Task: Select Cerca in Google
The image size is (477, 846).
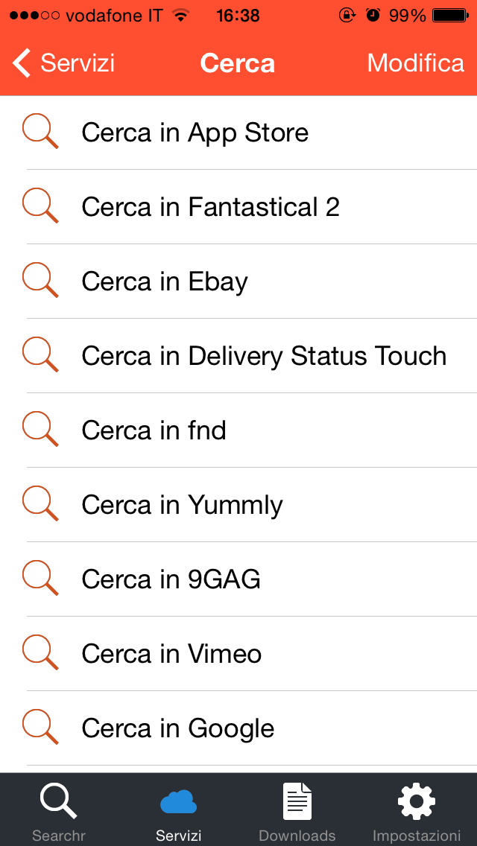Action: coord(177,728)
